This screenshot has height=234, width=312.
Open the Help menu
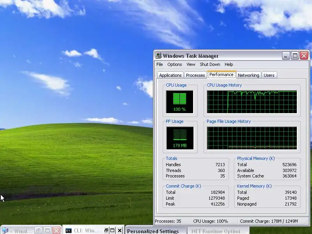(229, 64)
